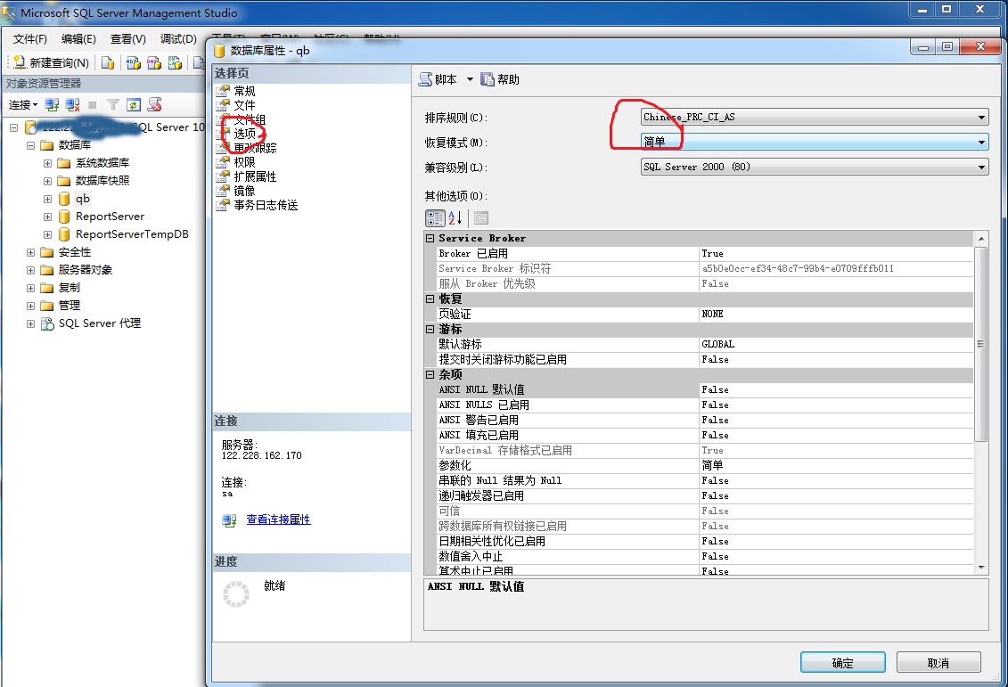Click the stop square icon in Object Explorer
The height and width of the screenshot is (687, 1008).
pyautogui.click(x=93, y=105)
